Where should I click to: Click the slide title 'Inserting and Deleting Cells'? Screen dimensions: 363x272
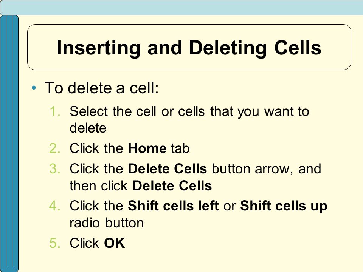(189, 48)
